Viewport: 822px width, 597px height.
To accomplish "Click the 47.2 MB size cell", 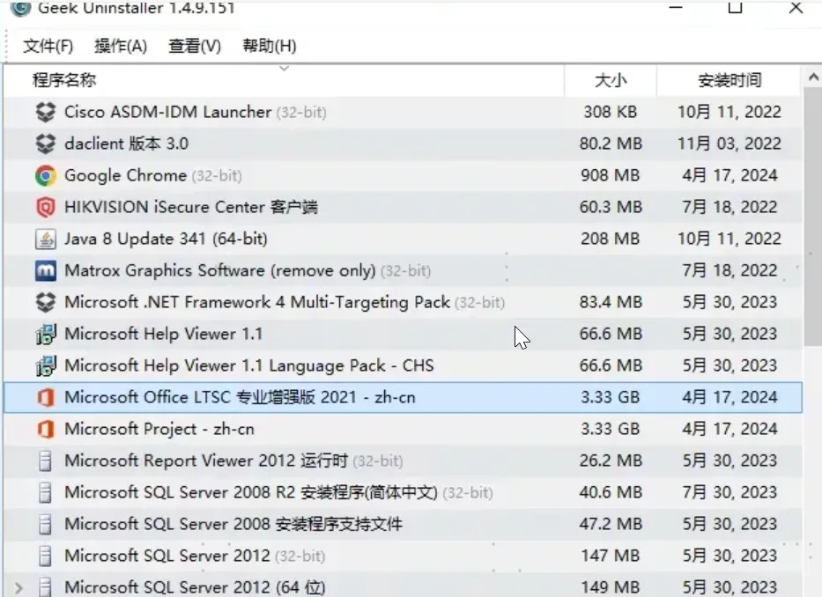I will click(611, 524).
